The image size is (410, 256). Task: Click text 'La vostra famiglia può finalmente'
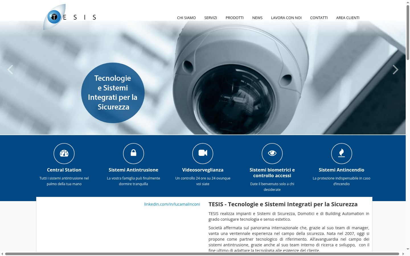(134, 181)
